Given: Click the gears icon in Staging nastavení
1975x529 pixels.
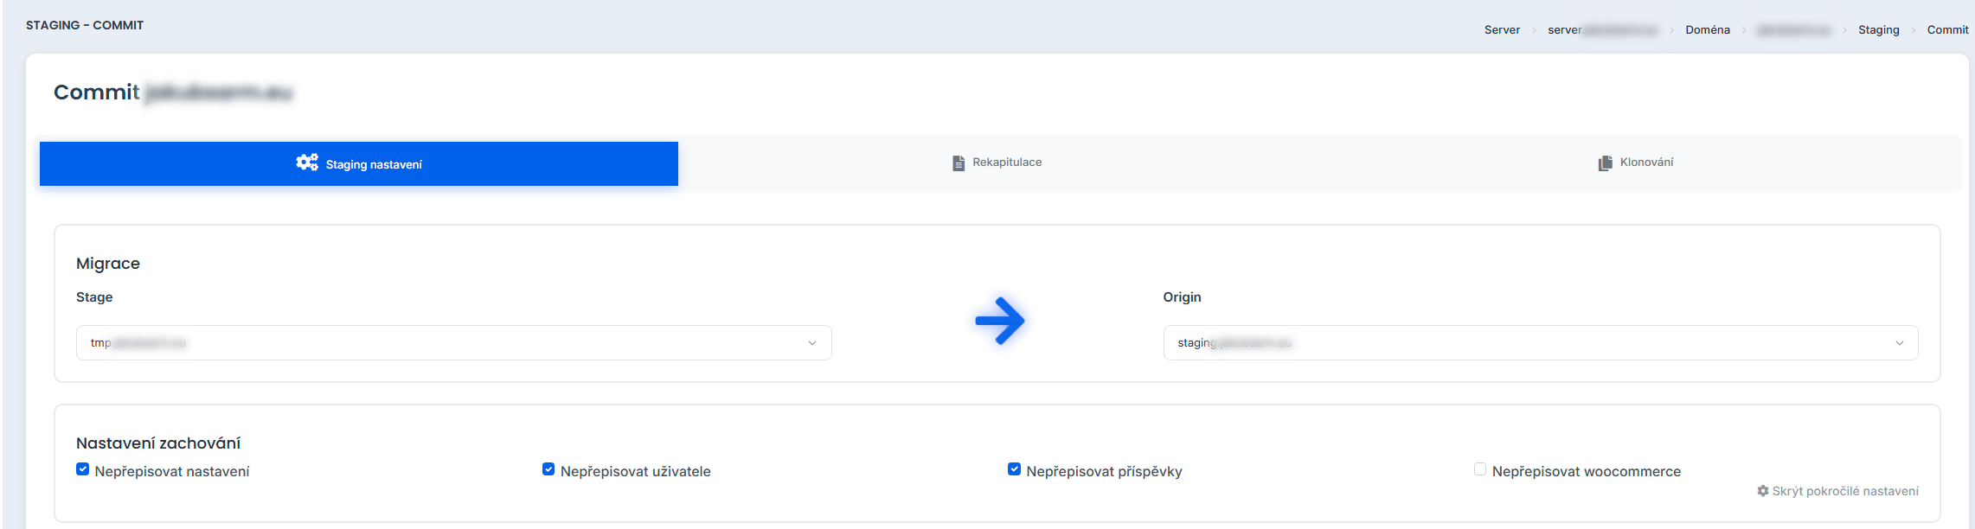Looking at the screenshot, I should pyautogui.click(x=306, y=163).
